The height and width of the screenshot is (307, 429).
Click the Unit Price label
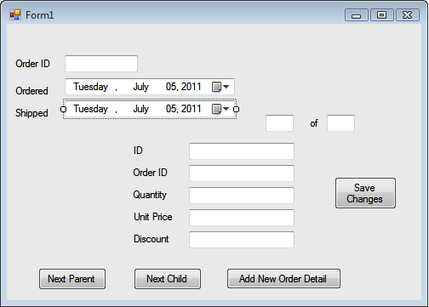pyautogui.click(x=153, y=217)
